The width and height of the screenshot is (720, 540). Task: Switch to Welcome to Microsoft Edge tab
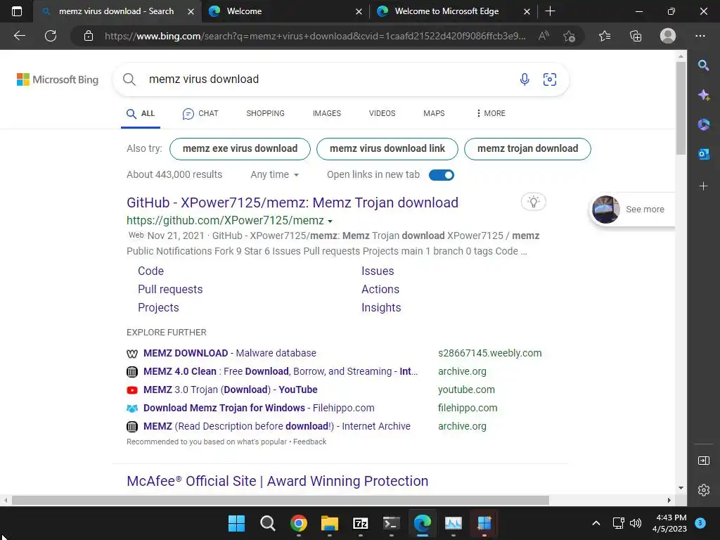point(454,11)
